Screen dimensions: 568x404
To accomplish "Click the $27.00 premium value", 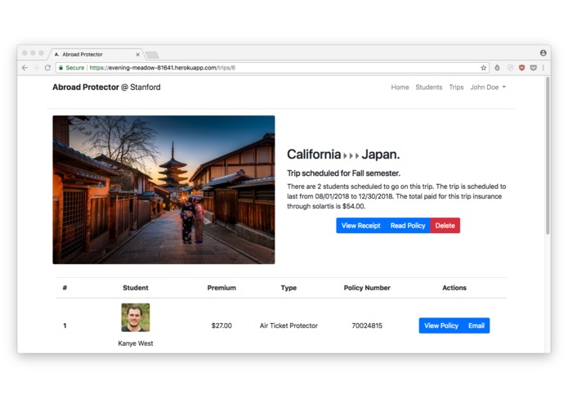I will [221, 325].
